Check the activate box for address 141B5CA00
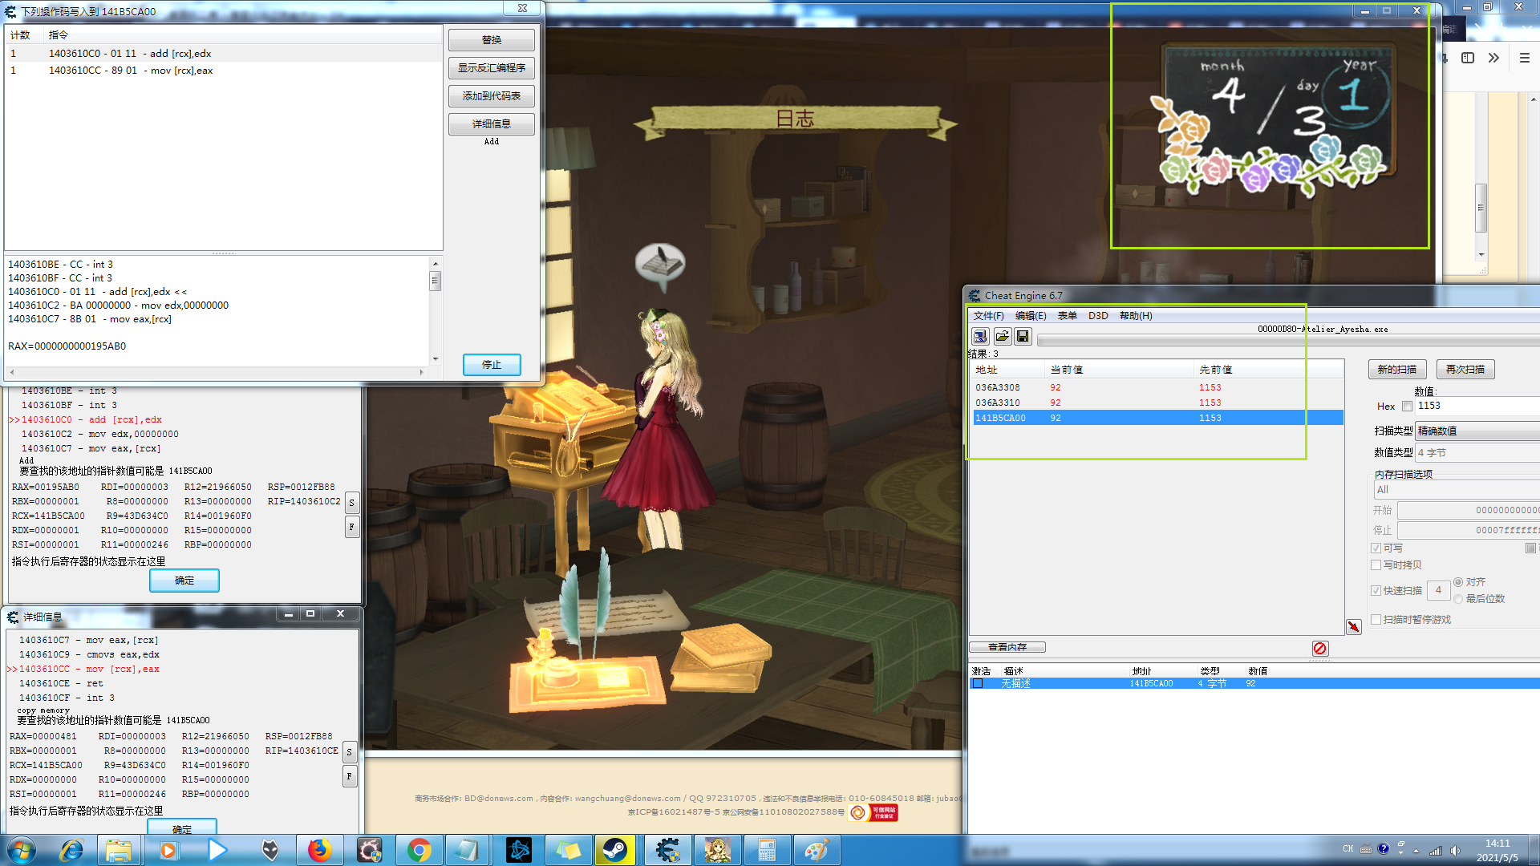 pyautogui.click(x=978, y=684)
